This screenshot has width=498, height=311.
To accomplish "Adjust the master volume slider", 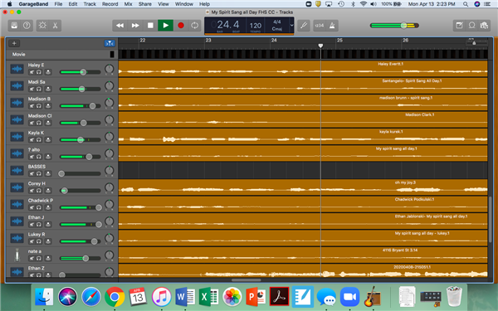I will click(x=394, y=26).
